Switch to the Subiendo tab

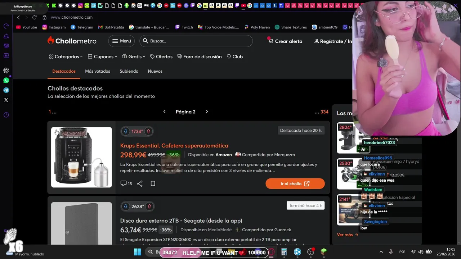coord(129,71)
